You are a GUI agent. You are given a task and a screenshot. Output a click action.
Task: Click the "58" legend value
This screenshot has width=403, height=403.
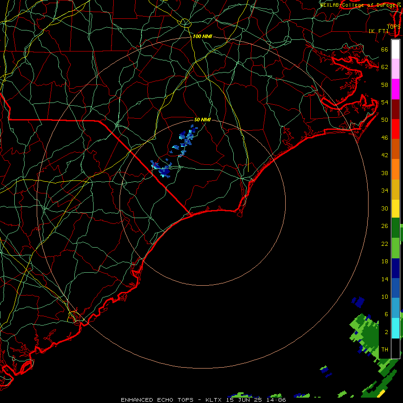tap(385, 85)
